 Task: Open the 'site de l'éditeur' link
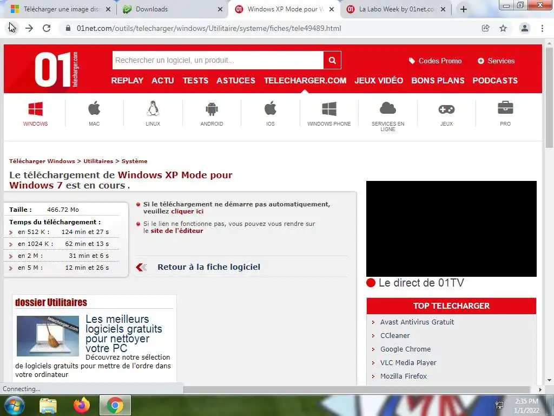pyautogui.click(x=177, y=231)
